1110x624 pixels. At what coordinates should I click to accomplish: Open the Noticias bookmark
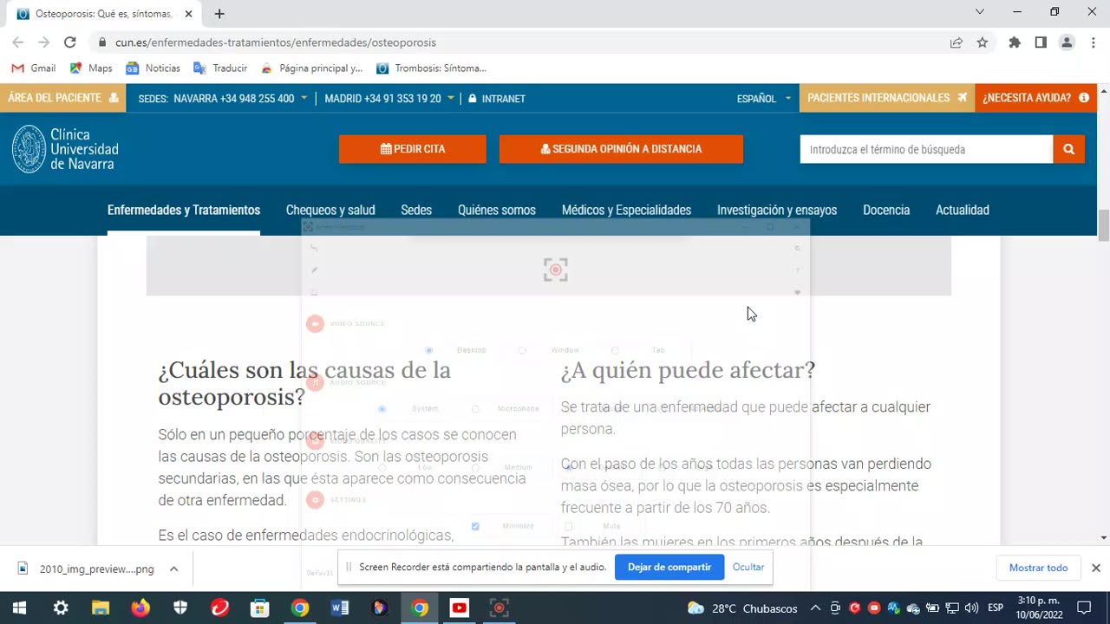pyautogui.click(x=153, y=68)
